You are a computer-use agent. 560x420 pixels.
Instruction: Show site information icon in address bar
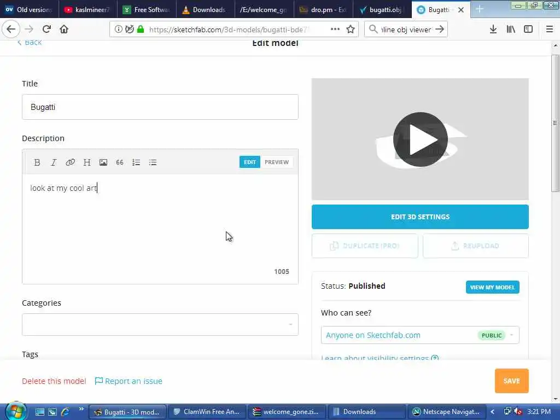118,30
